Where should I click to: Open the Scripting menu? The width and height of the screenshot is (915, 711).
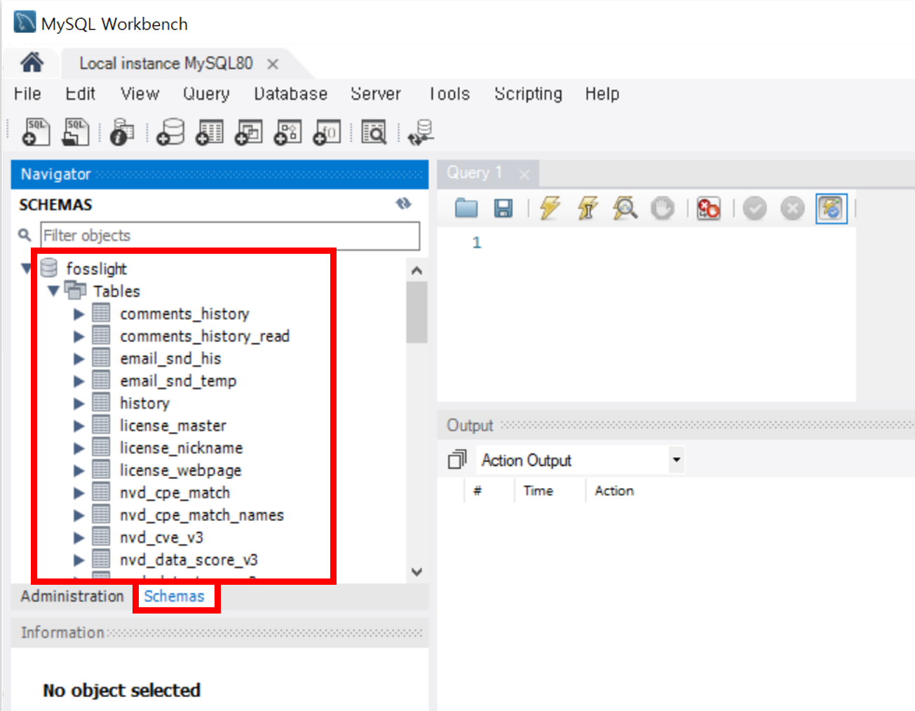click(x=528, y=93)
